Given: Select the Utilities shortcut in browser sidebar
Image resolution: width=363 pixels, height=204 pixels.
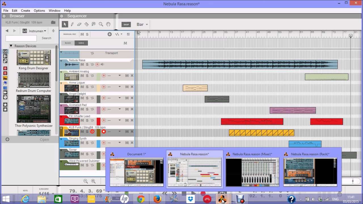Looking at the screenshot, I should [x=5, y=61].
